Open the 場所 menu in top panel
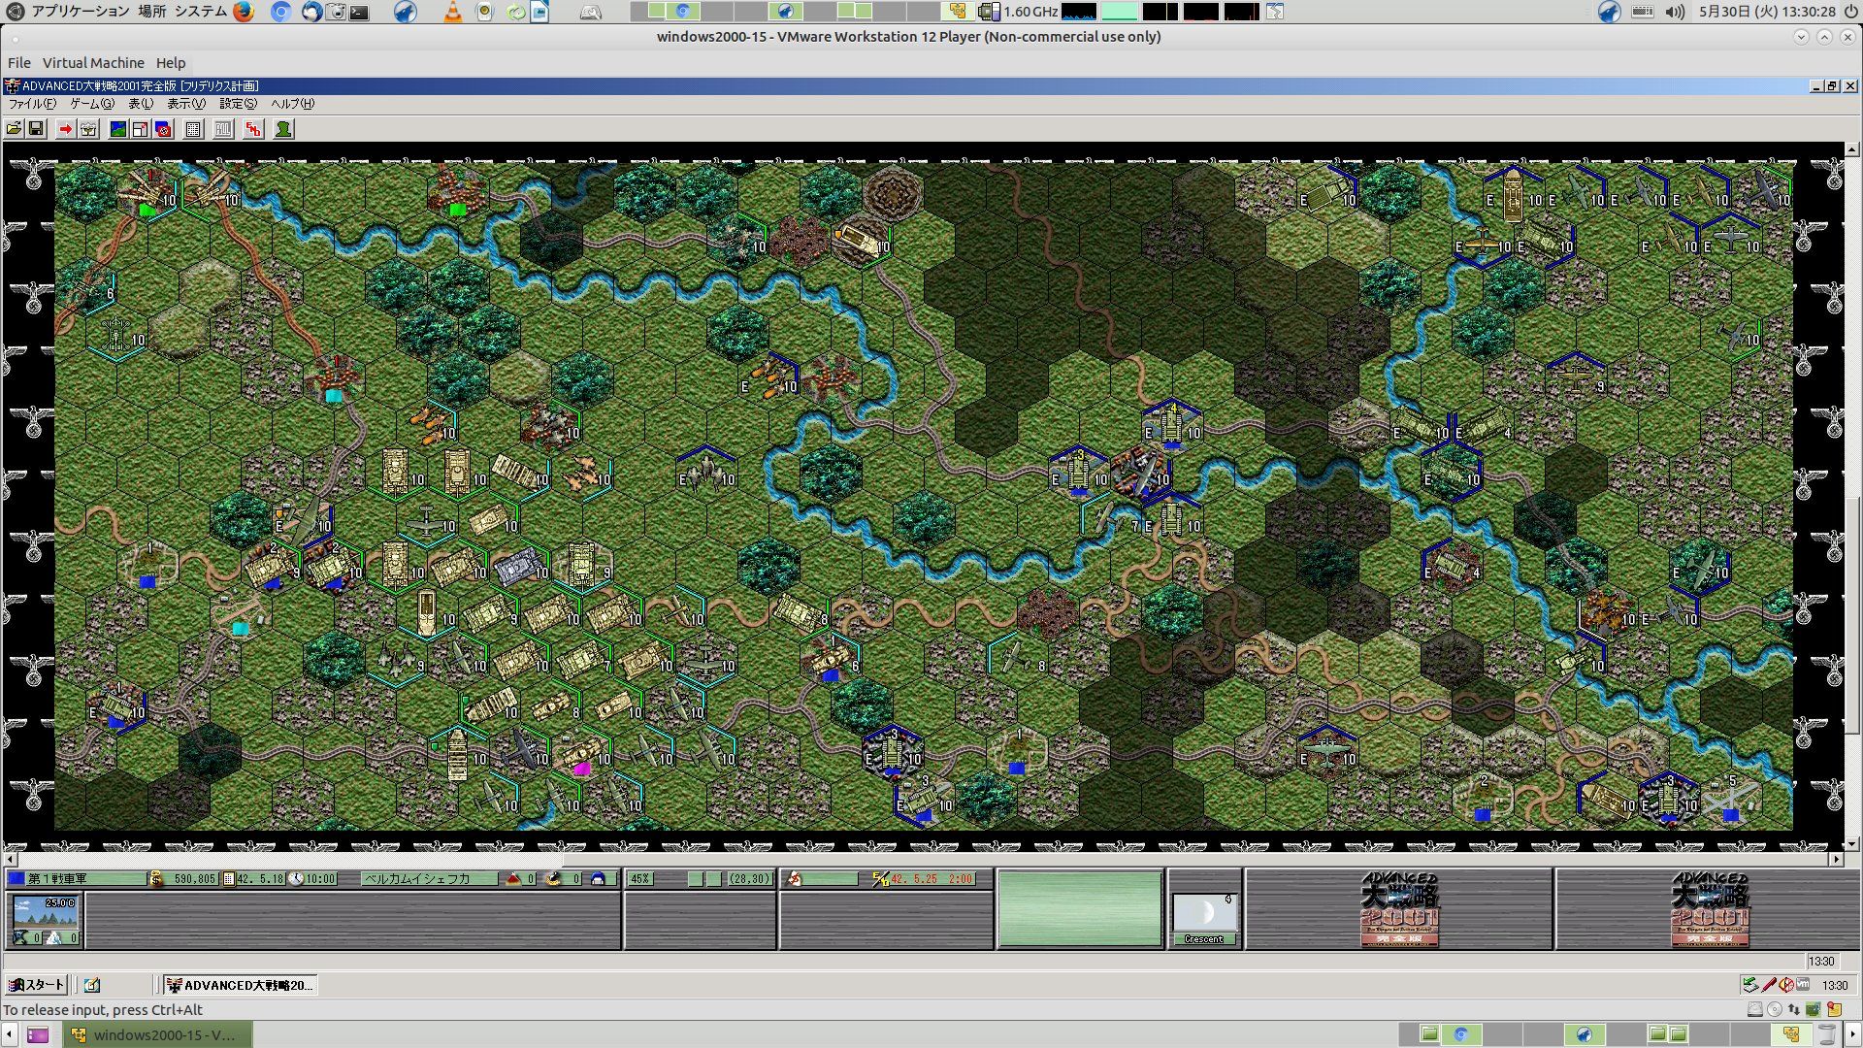This screenshot has width=1863, height=1048. [152, 12]
